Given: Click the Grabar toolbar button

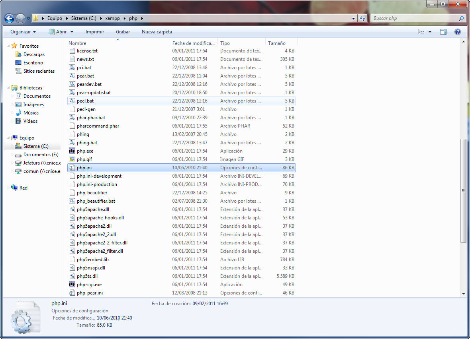Looking at the screenshot, I should coord(123,32).
